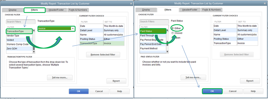
Task: Select Paid Status in the right filter list
Action: pyautogui.click(x=153, y=31)
